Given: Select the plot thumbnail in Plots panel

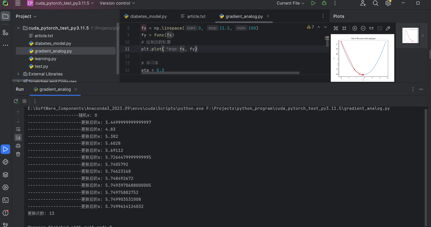Looking at the screenshot, I should [x=410, y=35].
